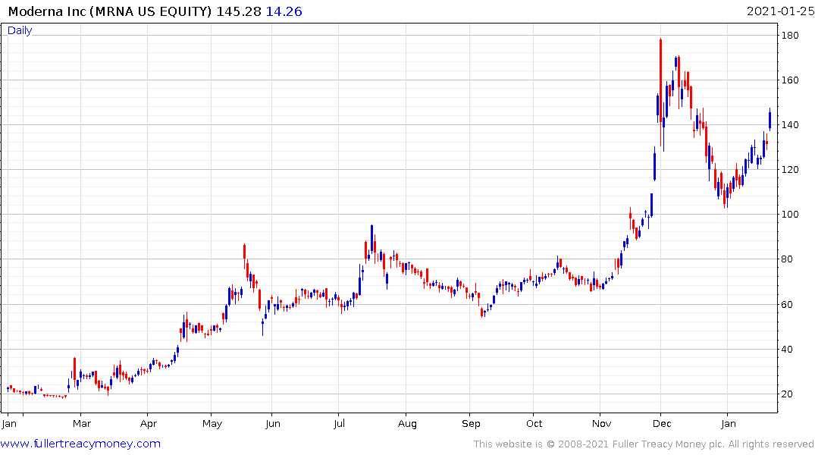This screenshot has width=815, height=455.
Task: Click the 100 price axis label
Action: point(790,215)
